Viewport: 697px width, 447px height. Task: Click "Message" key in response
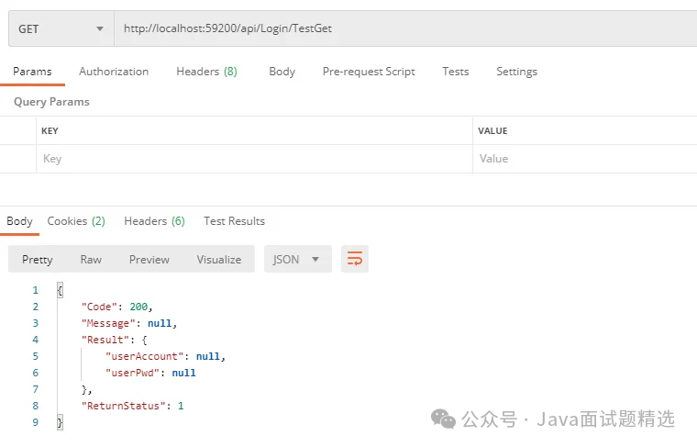(x=108, y=323)
